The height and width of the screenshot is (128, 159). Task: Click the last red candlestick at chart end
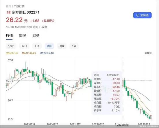(x=151, y=117)
